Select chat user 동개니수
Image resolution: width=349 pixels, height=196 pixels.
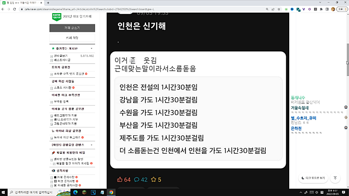coord(298,97)
